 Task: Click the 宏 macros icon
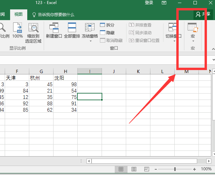192,31
